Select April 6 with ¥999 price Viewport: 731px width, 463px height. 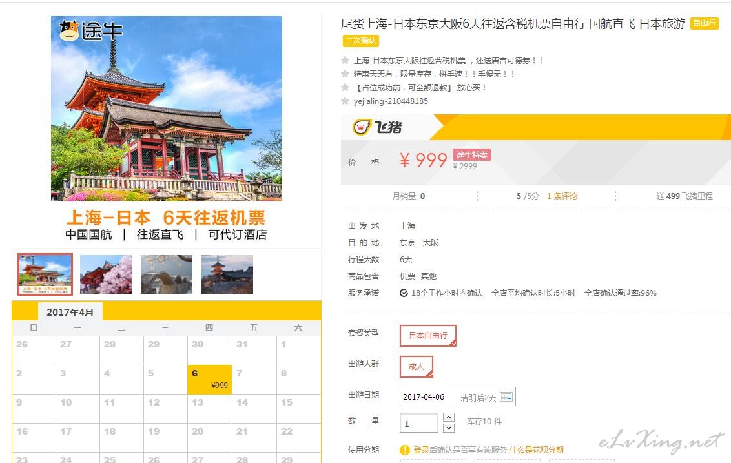(x=210, y=379)
